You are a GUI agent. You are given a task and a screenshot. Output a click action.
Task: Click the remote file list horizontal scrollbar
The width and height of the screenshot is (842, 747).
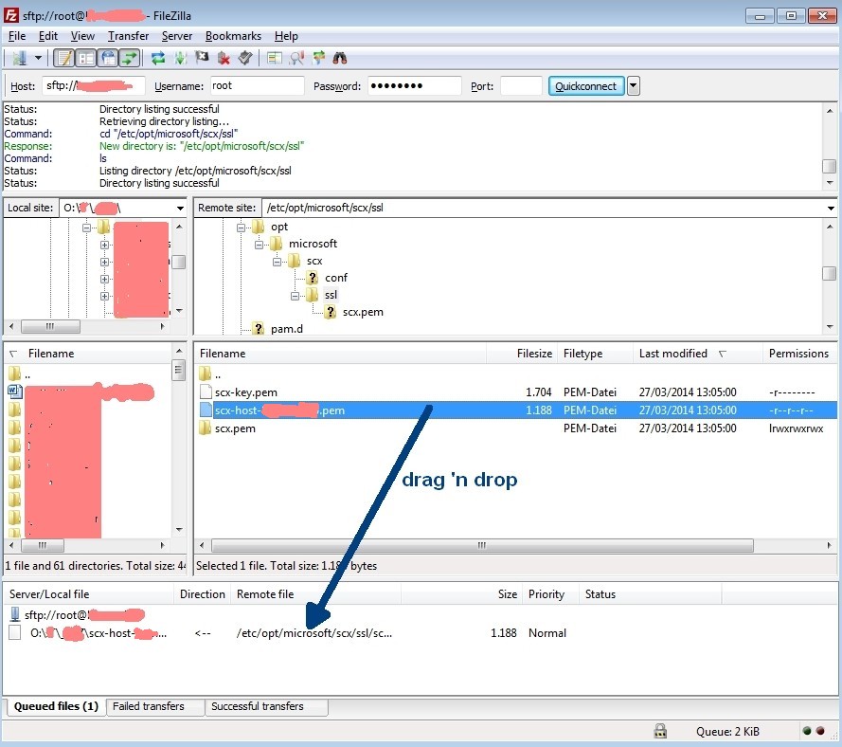pos(482,545)
